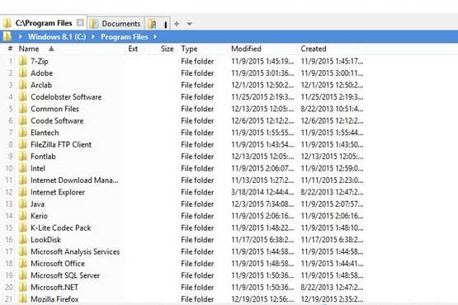Click the Created date of Microsoft.NET
Viewport: 458px width, 305px height.
[x=332, y=287]
